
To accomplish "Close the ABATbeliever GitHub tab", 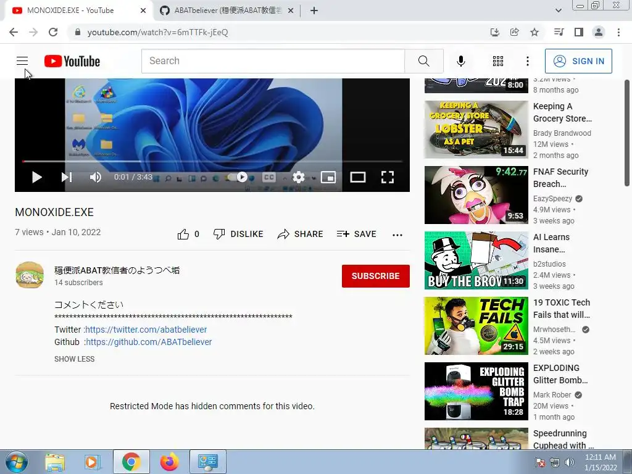I will pyautogui.click(x=290, y=10).
